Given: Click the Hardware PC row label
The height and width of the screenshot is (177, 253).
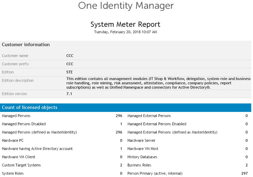Looking at the screenshot, I should pos(13,140).
